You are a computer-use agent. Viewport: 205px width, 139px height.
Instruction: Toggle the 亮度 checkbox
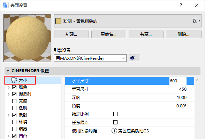pyautogui.click(x=14, y=101)
